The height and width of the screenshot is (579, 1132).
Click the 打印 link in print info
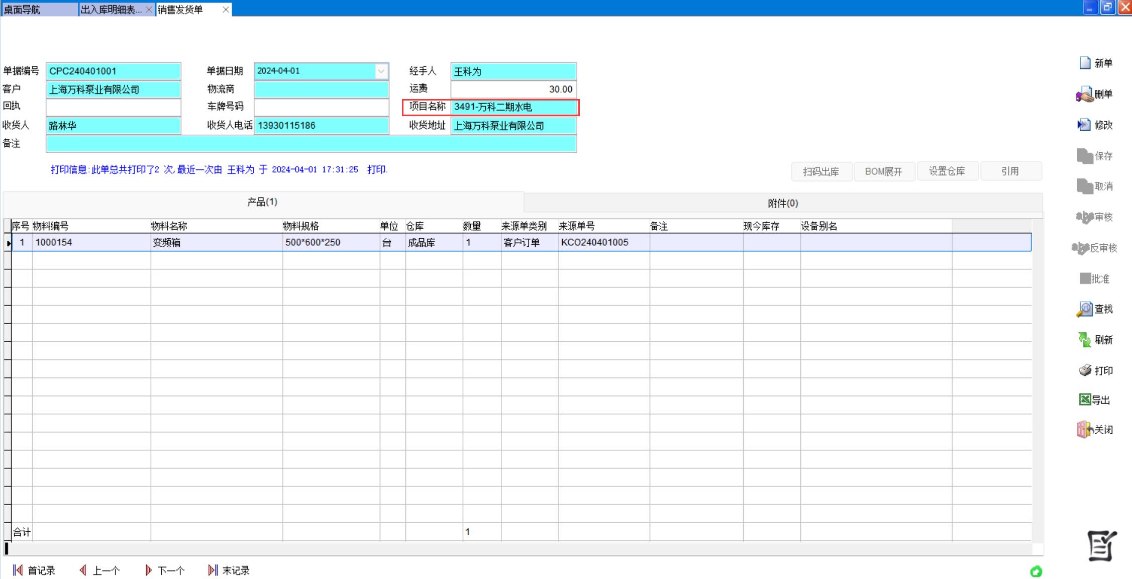click(377, 169)
